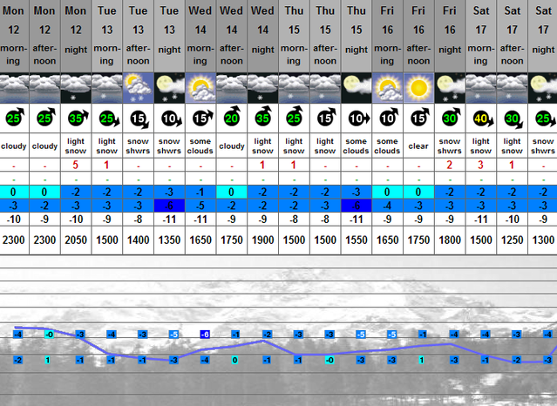Click the freezing level value 1800
This screenshot has height=406, width=557.
click(450, 240)
